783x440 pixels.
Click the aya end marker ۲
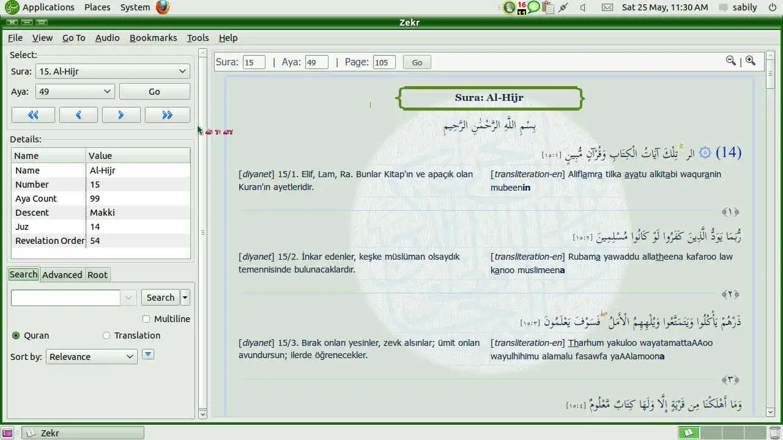[x=730, y=294]
